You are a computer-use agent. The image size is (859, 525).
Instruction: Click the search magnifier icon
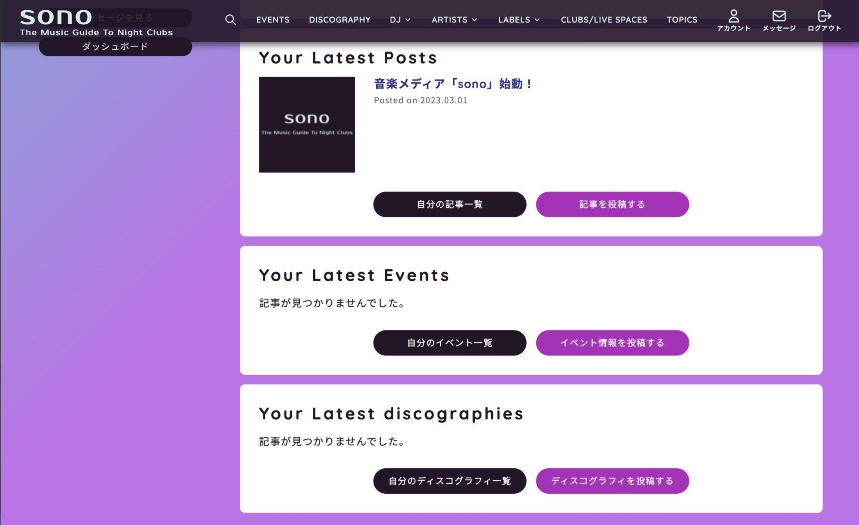tap(230, 20)
